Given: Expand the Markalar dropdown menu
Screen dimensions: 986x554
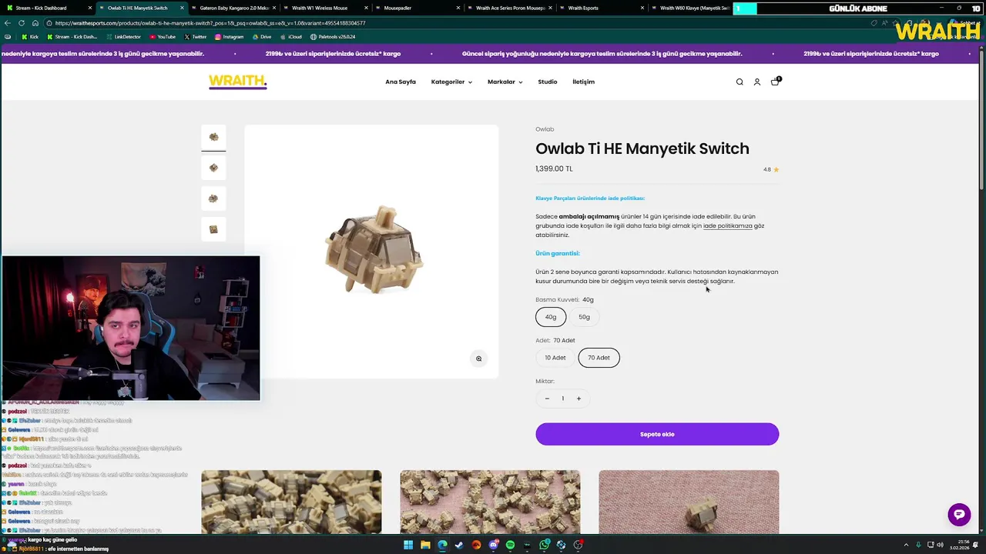Looking at the screenshot, I should pyautogui.click(x=505, y=82).
